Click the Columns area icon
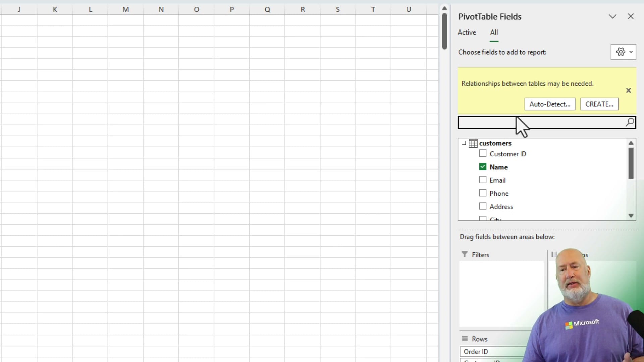The height and width of the screenshot is (362, 644). click(553, 254)
